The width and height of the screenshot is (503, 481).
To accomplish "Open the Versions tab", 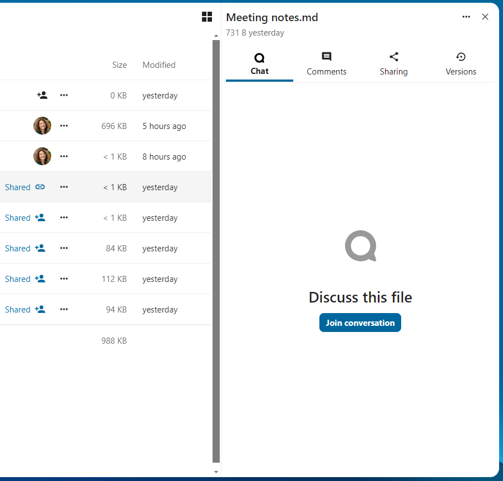I will 461,65.
